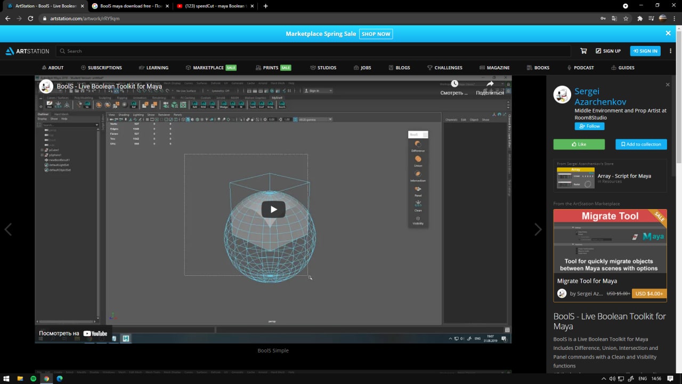Play the BoolS YouTube video
Screen dimensions: 682x384
click(x=273, y=209)
